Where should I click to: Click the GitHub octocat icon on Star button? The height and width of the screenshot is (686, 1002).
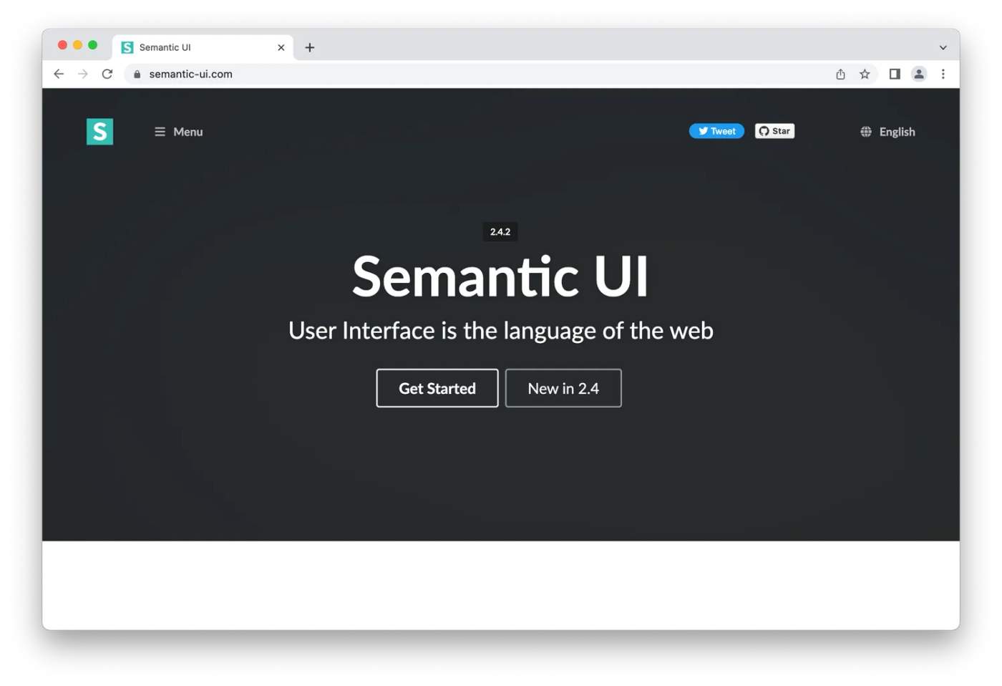(763, 130)
